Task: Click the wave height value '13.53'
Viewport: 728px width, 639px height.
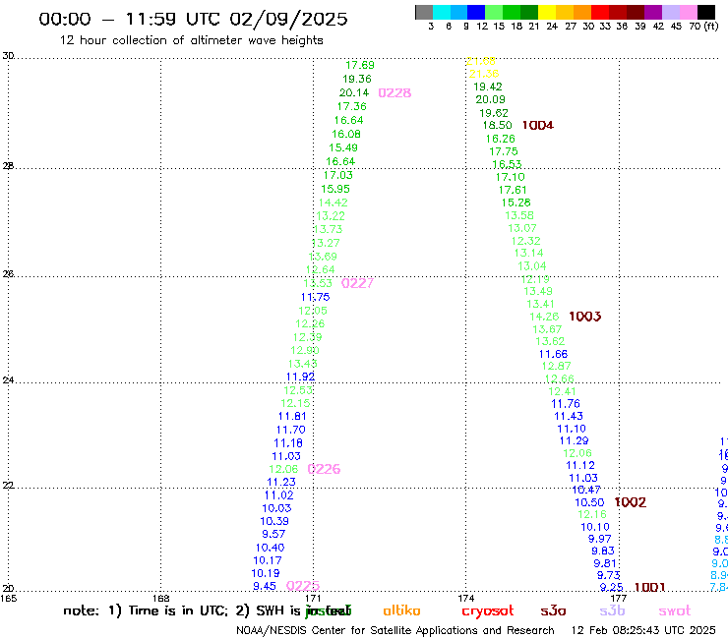Action: [x=318, y=283]
